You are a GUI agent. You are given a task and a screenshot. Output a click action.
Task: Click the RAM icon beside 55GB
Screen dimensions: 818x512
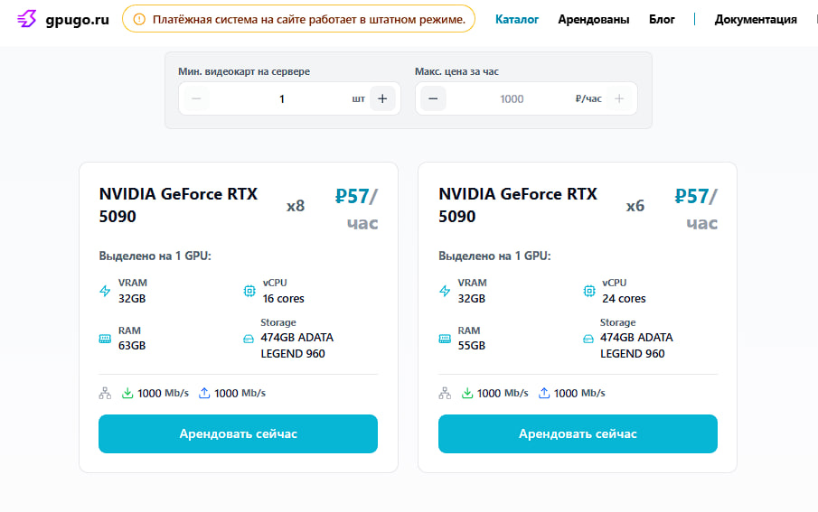coord(445,339)
